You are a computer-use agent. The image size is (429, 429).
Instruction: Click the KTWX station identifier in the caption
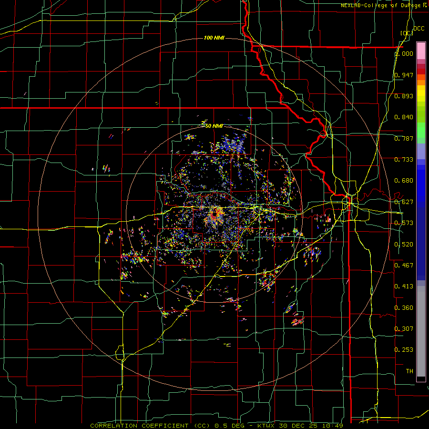[x=266, y=426]
